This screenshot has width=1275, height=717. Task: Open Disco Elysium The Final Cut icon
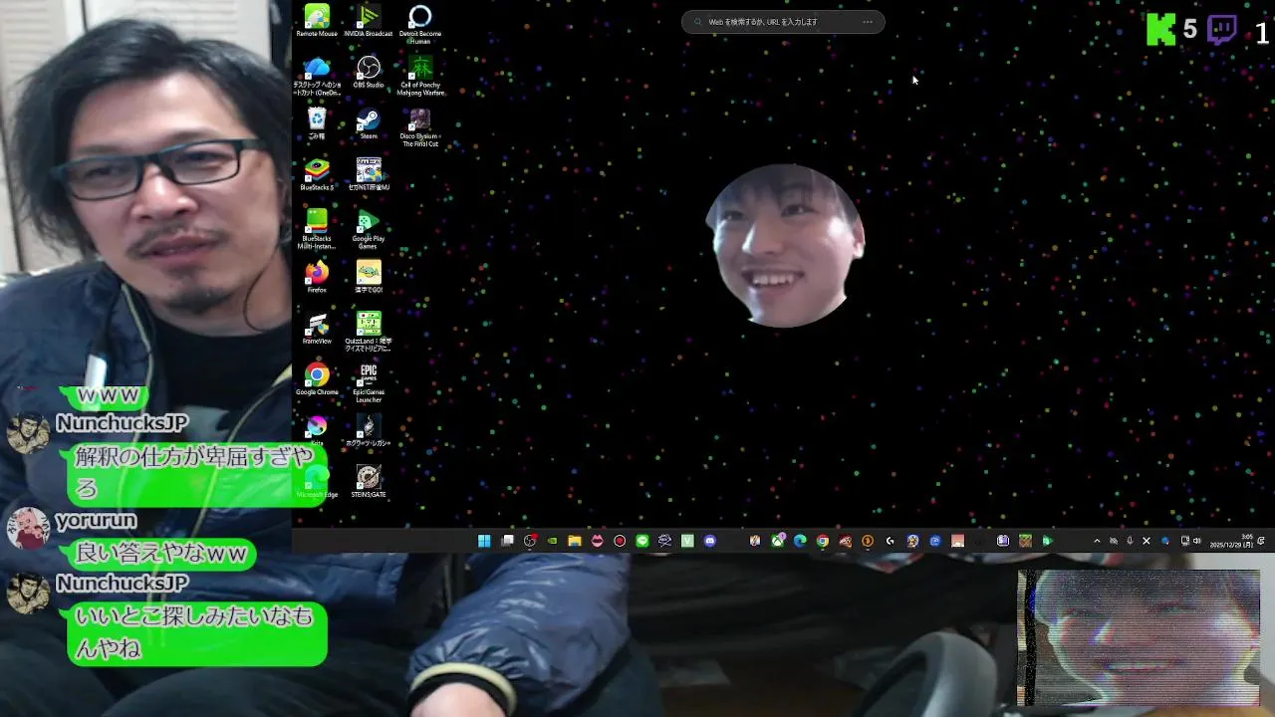[420, 127]
